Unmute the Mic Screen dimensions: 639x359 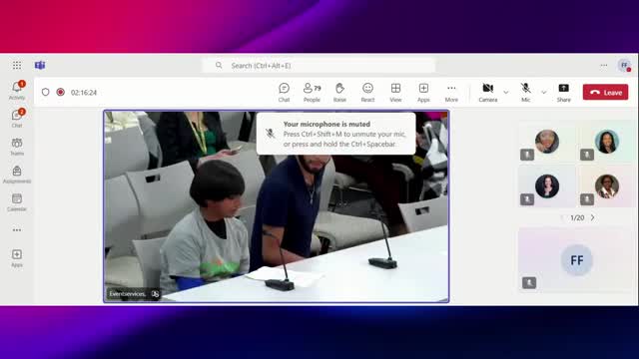526,93
